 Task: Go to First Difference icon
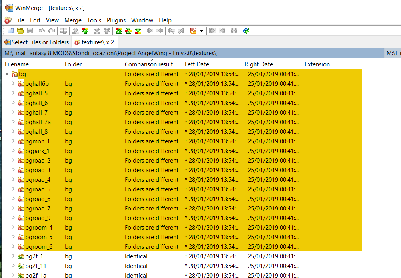click(x=119, y=31)
